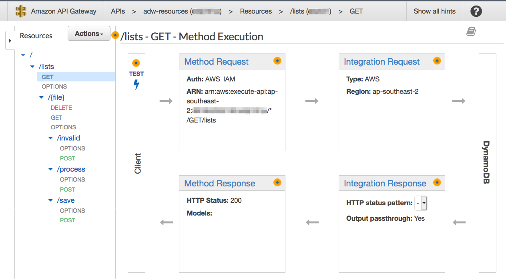
Task: Select the OPTIONS method under /{file}
Action: (x=63, y=127)
